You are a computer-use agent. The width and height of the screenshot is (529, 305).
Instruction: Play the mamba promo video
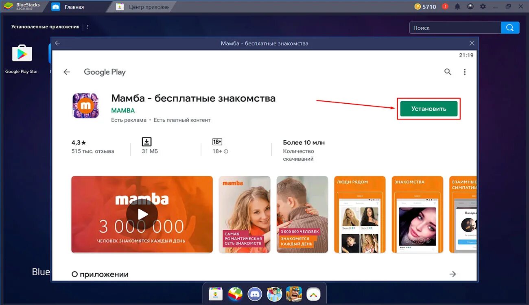point(142,214)
